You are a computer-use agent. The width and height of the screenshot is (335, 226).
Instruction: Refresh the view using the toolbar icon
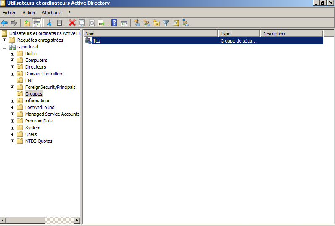click(92, 23)
